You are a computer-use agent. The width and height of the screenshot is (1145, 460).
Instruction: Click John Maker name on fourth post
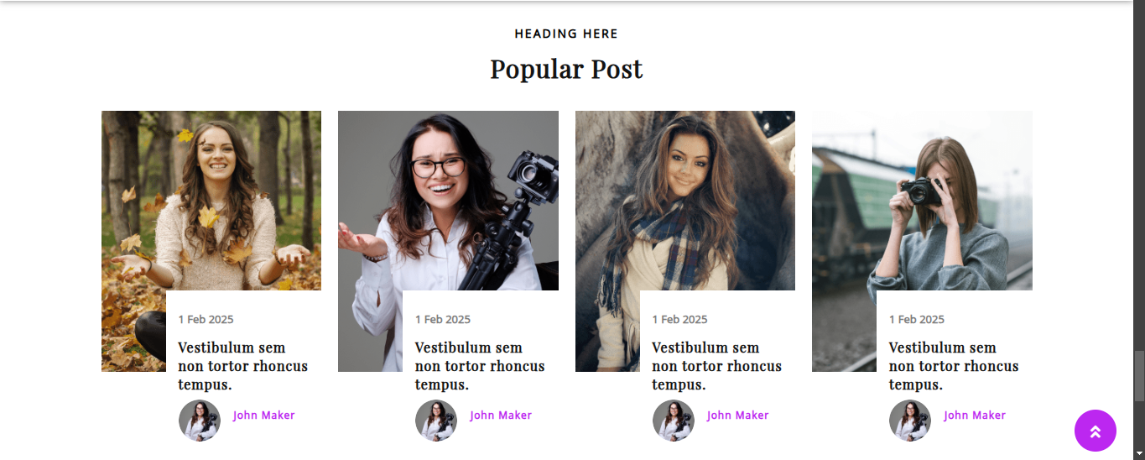(x=975, y=415)
